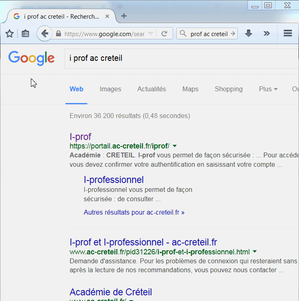The width and height of the screenshot is (299, 301).
Task: Go back using the back arrow
Action: click(x=45, y=34)
